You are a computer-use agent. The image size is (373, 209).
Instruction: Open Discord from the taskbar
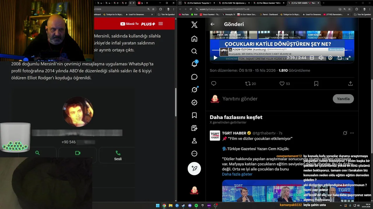190,206
